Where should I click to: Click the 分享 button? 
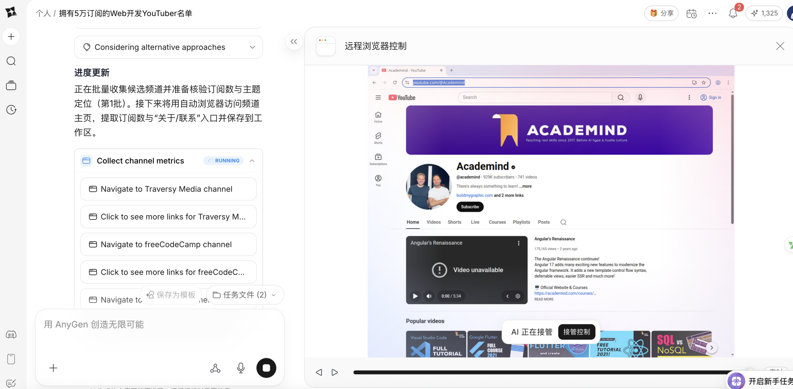(661, 13)
